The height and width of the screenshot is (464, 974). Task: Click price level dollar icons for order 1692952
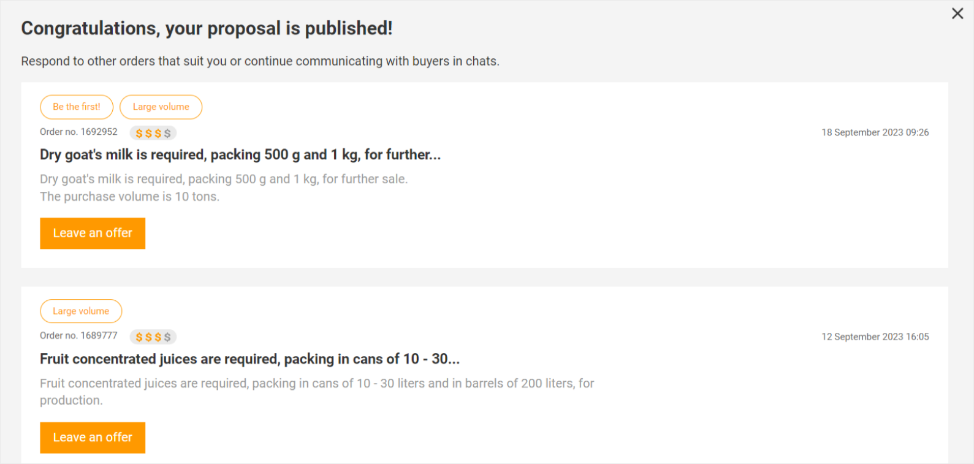coord(153,133)
